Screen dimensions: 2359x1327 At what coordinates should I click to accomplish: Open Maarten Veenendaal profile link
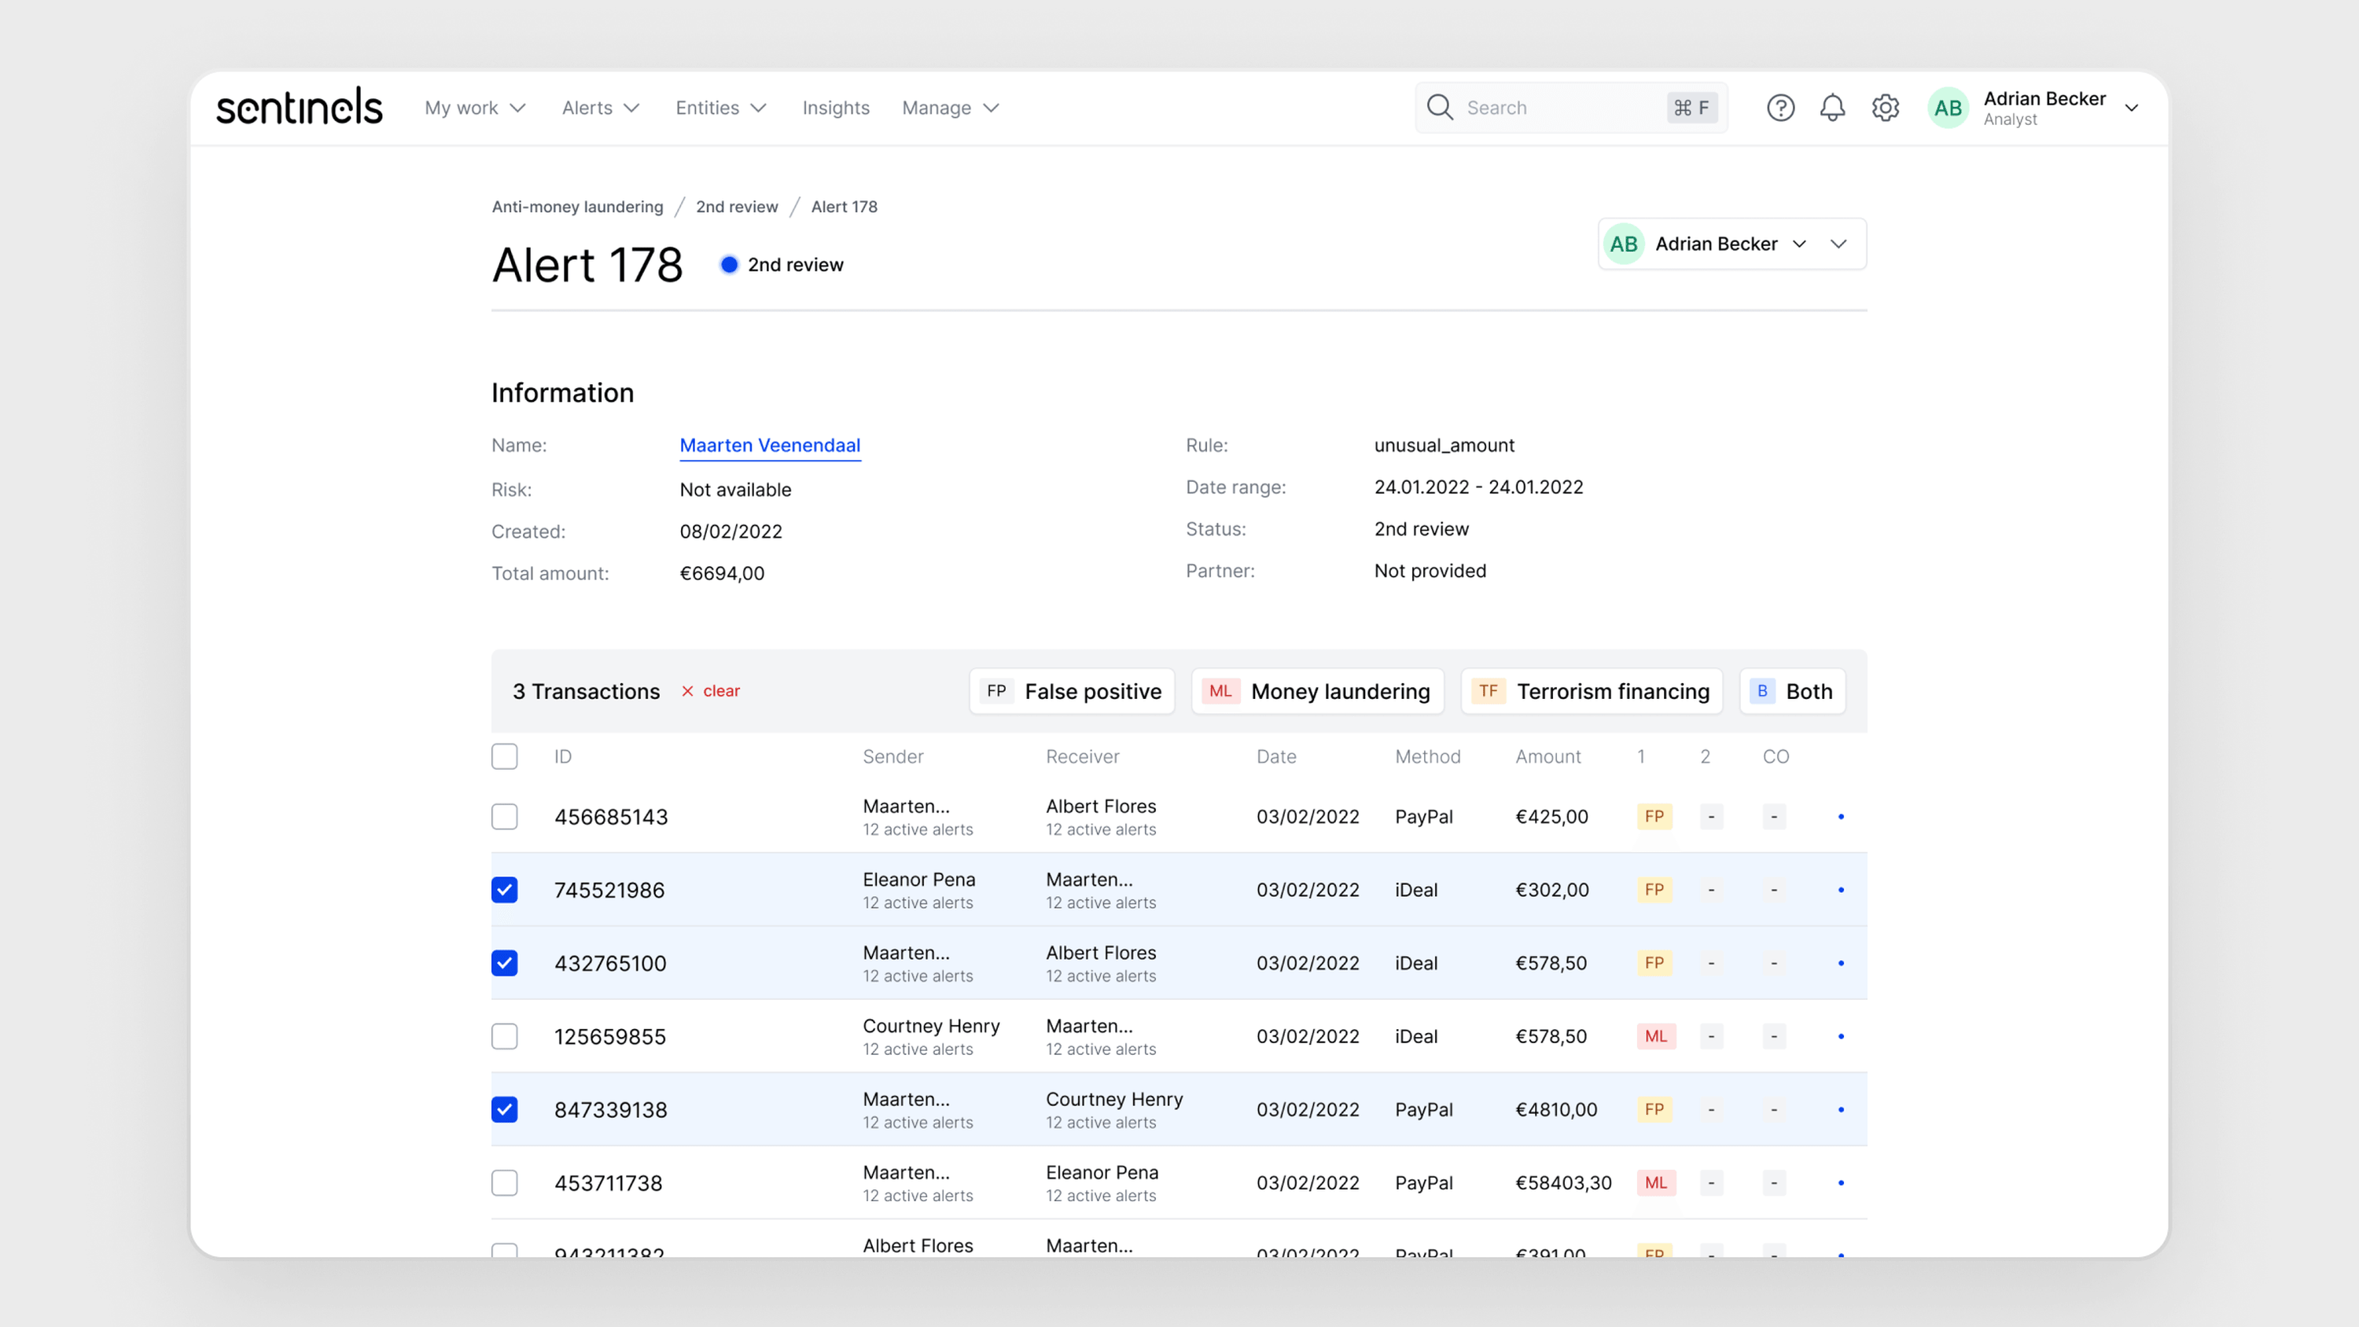769,445
